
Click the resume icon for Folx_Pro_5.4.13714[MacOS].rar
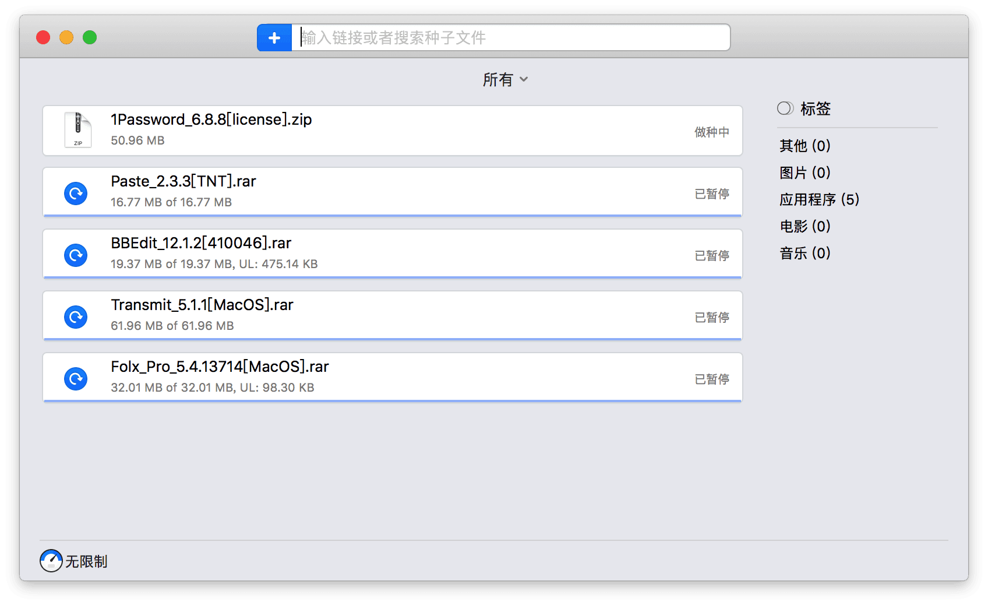pos(76,379)
